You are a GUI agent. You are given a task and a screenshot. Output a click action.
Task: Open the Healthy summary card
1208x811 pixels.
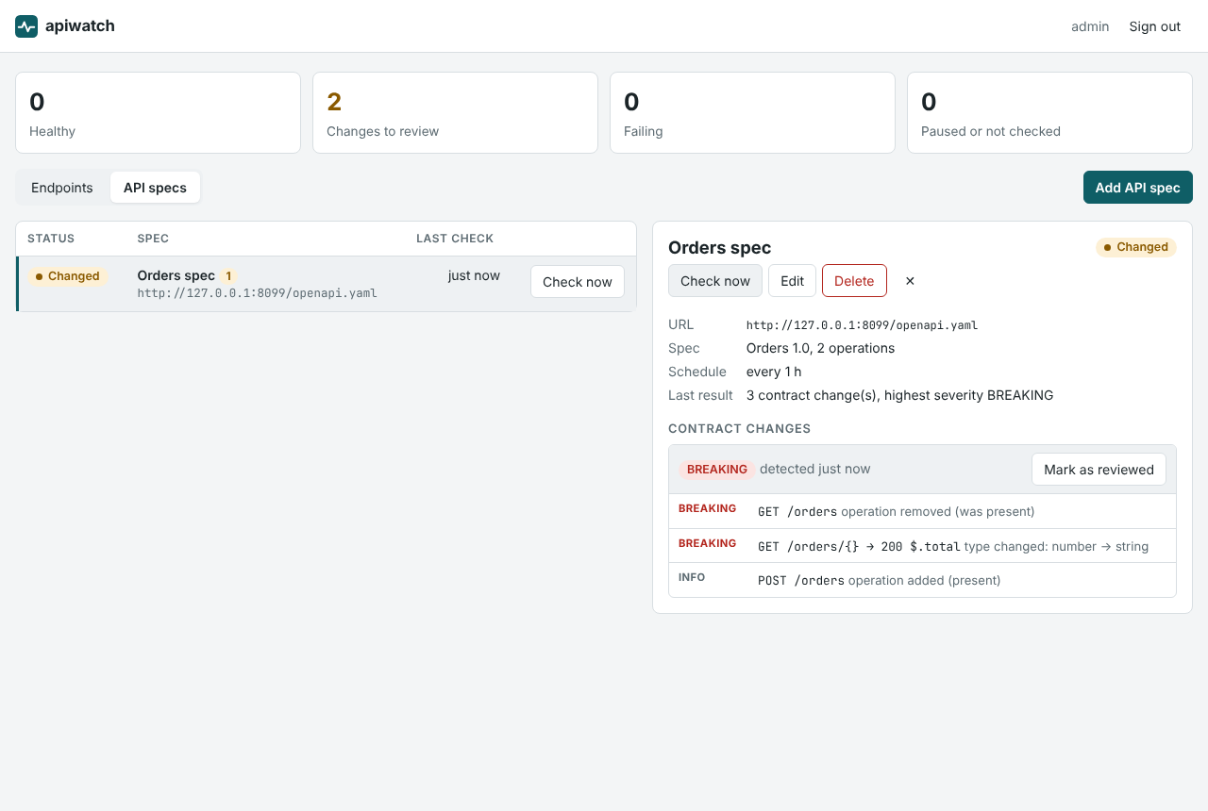click(x=158, y=112)
